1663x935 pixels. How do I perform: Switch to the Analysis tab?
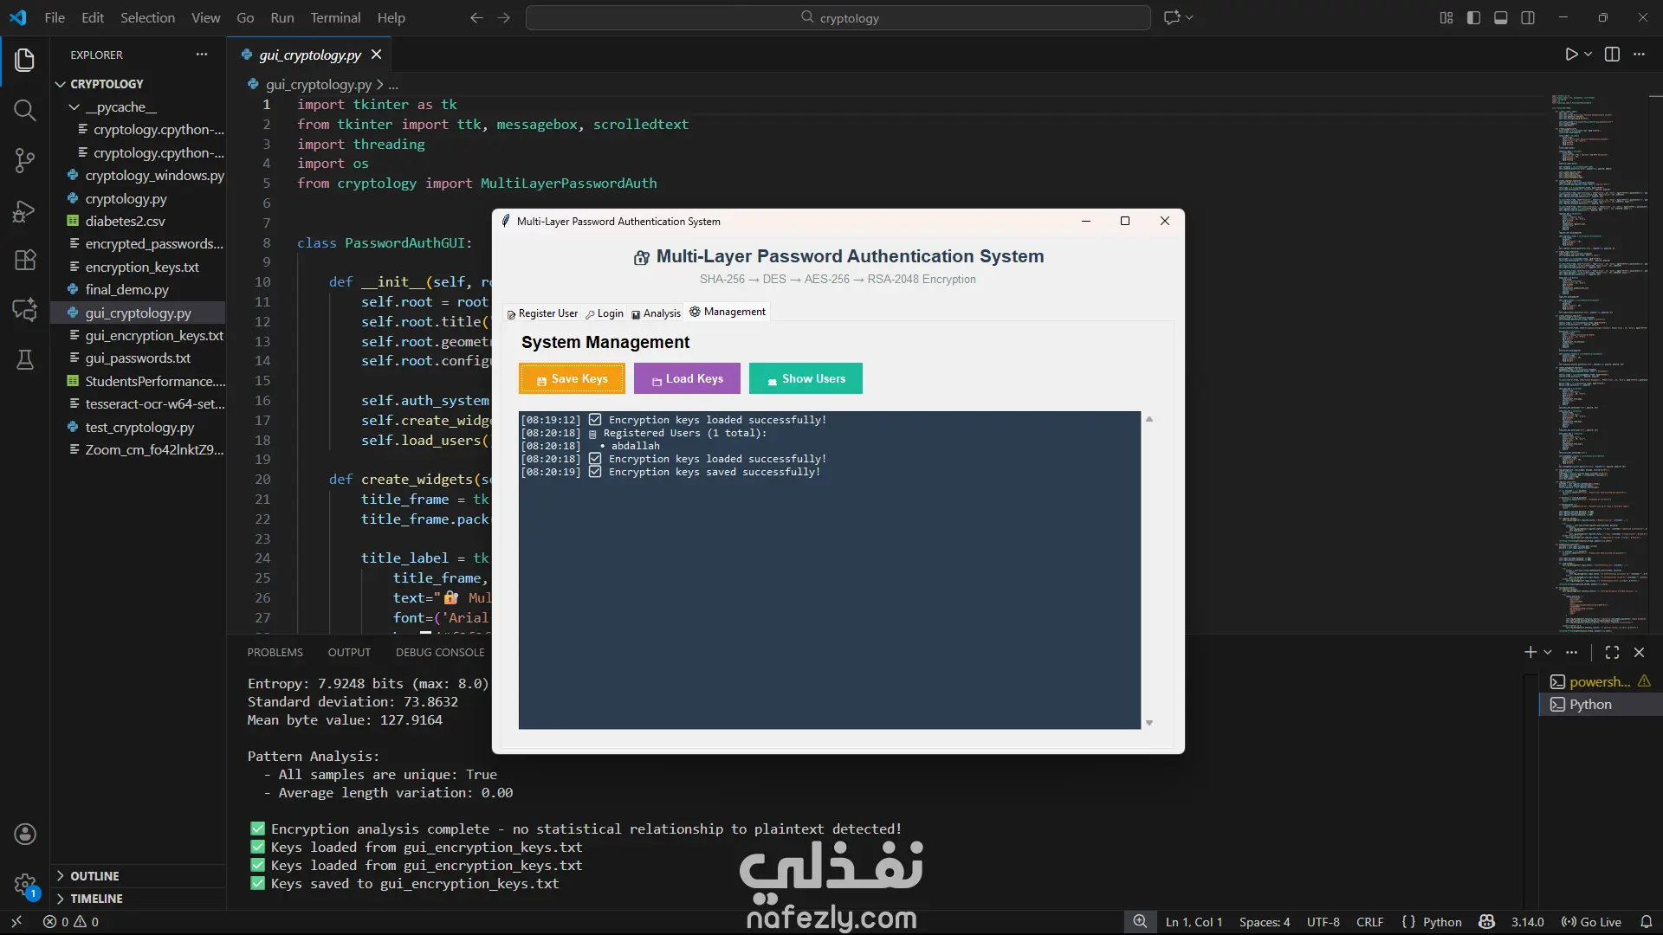pyautogui.click(x=656, y=313)
